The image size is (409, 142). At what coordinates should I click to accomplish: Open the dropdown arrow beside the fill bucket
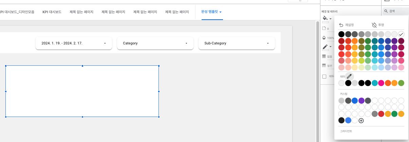pos(331,19)
